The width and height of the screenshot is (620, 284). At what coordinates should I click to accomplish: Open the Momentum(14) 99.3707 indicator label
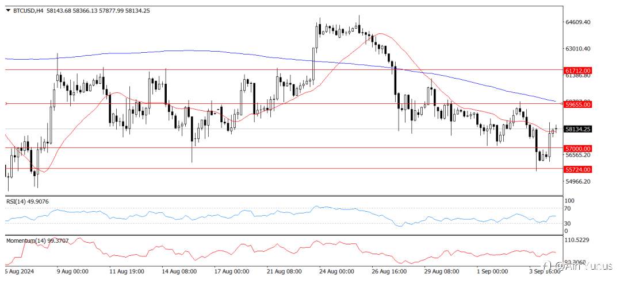point(35,240)
